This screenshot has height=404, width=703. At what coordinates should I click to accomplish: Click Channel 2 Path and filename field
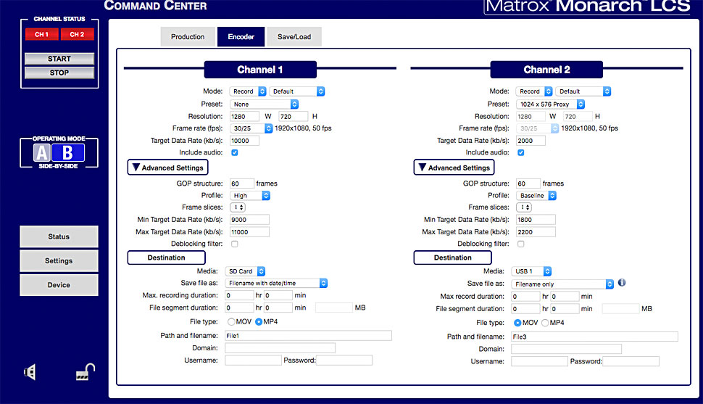coord(594,337)
